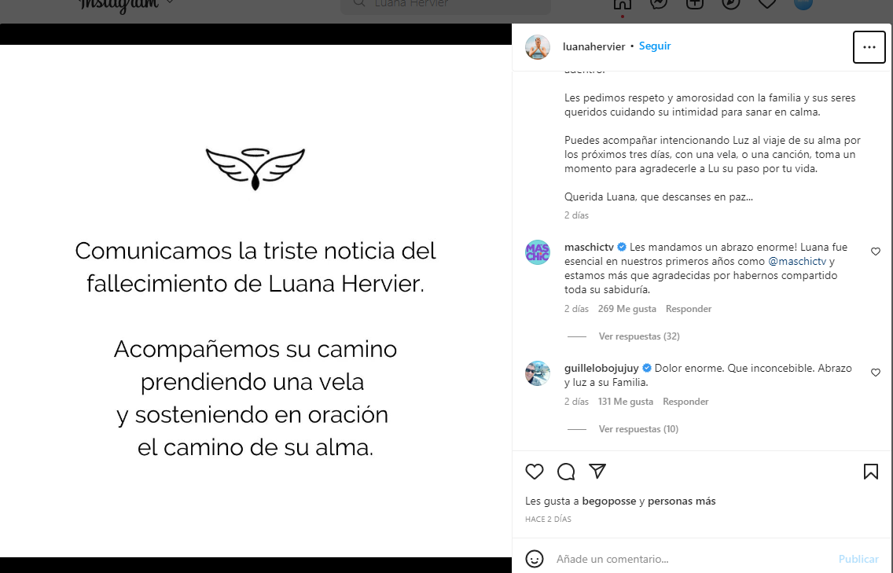View likes via 'personas más' link
This screenshot has height=573, width=893.
[681, 501]
